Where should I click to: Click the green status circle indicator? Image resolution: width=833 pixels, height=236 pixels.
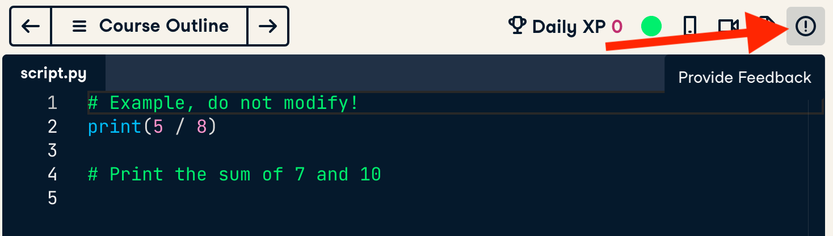[651, 26]
